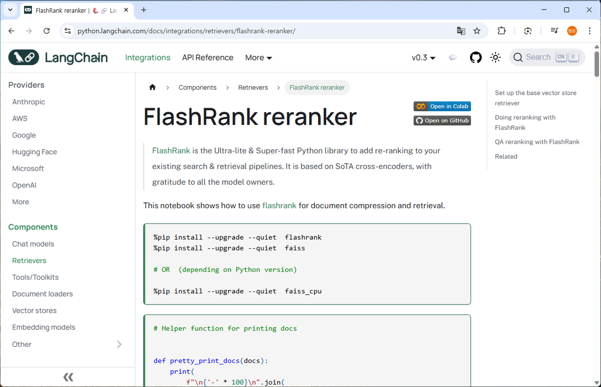Click Open in Colab badge
Screen dimensions: 601x387
pyautogui.click(x=442, y=106)
